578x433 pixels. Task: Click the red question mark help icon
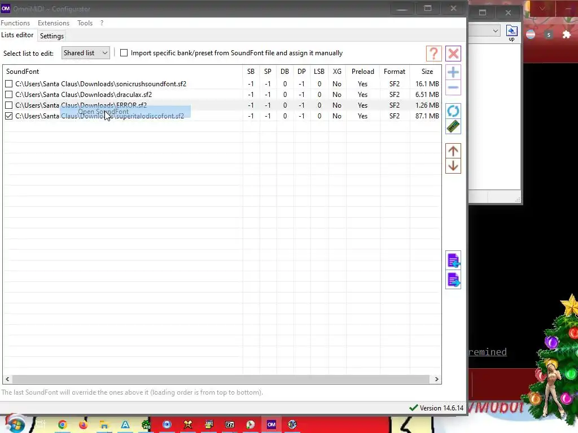pyautogui.click(x=434, y=54)
